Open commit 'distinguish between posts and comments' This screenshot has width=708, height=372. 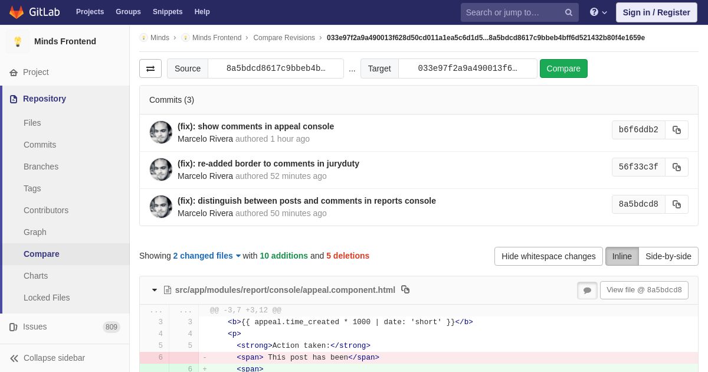click(307, 201)
